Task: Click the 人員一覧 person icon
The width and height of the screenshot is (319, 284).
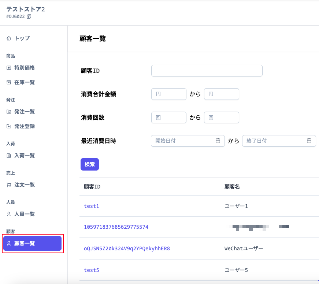Action: click(x=9, y=214)
